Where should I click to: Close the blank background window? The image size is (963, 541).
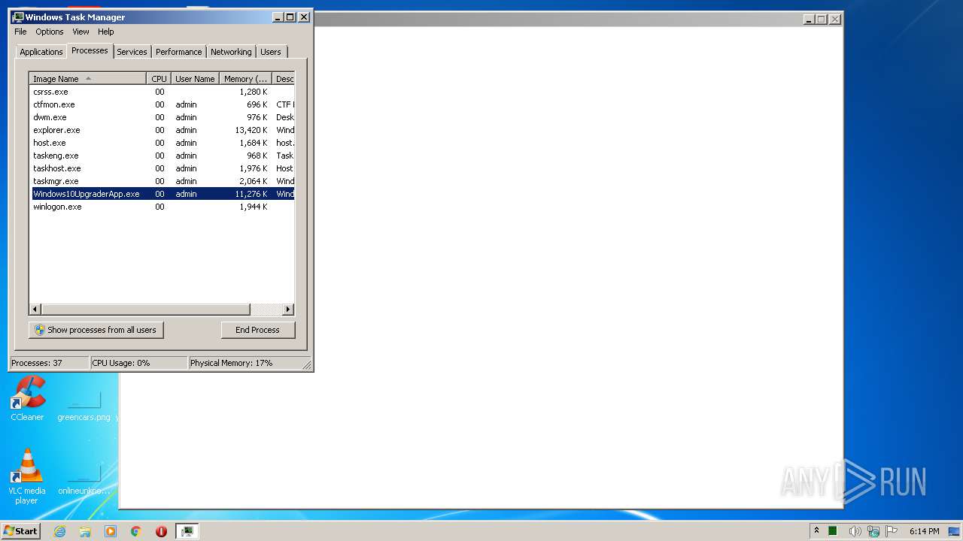click(834, 20)
